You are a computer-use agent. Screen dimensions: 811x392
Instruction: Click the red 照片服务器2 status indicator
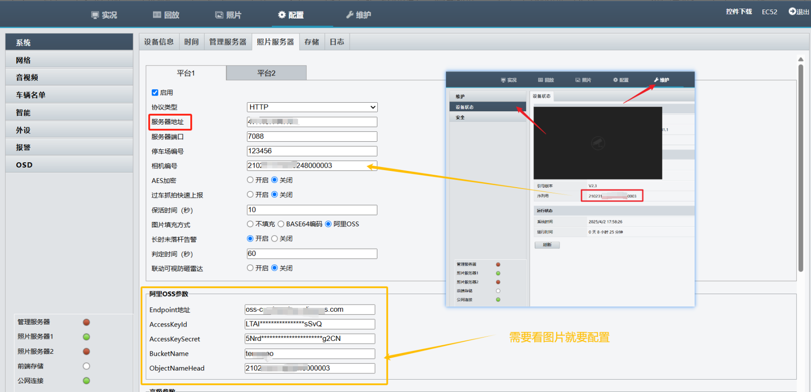(x=86, y=351)
